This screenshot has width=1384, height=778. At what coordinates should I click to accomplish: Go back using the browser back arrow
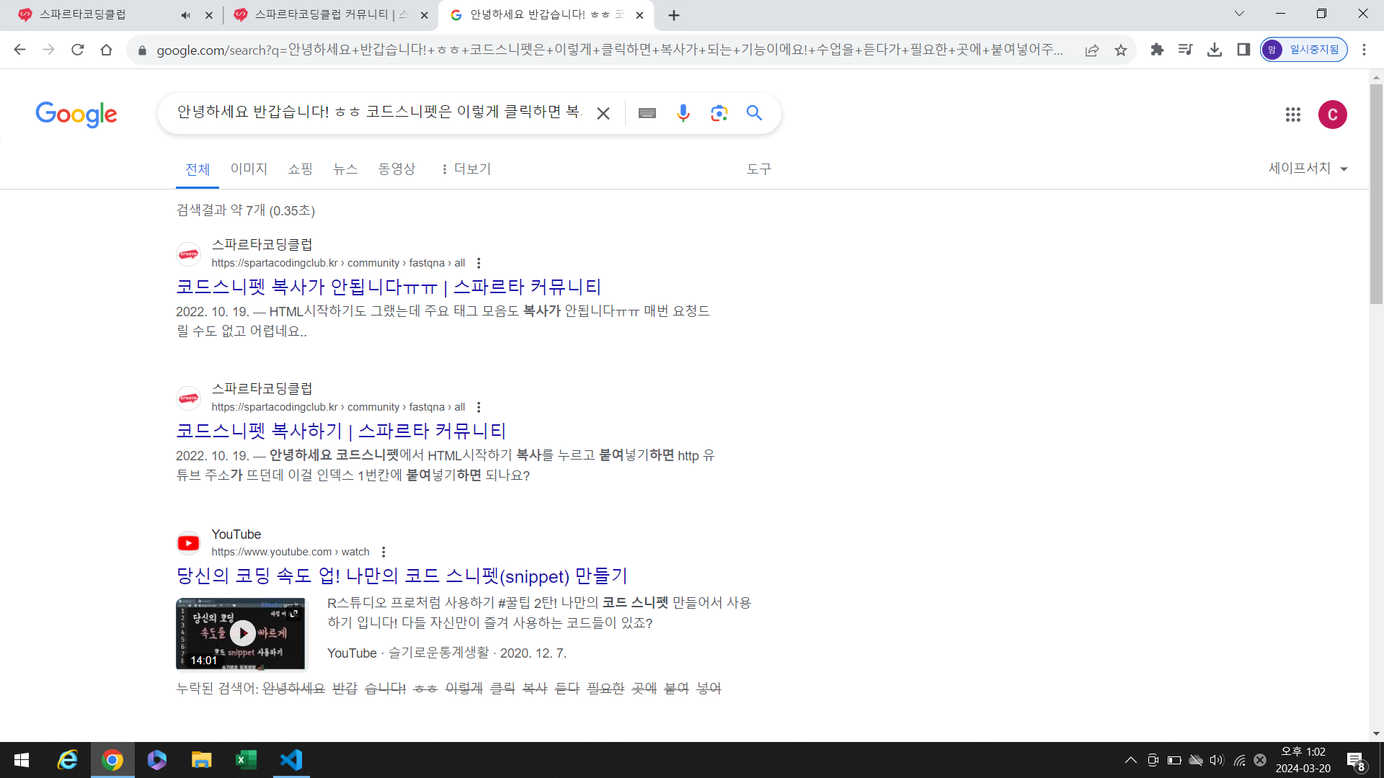(19, 50)
